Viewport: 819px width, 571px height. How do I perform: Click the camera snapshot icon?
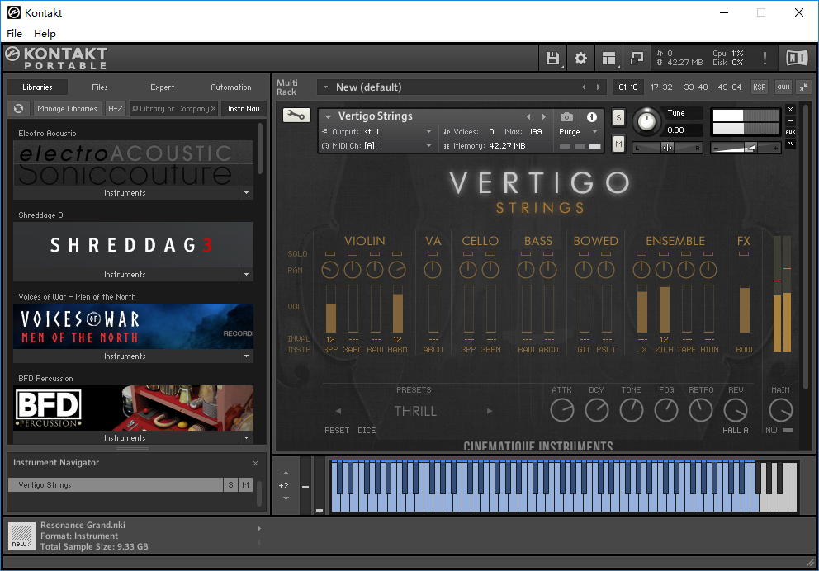click(566, 117)
